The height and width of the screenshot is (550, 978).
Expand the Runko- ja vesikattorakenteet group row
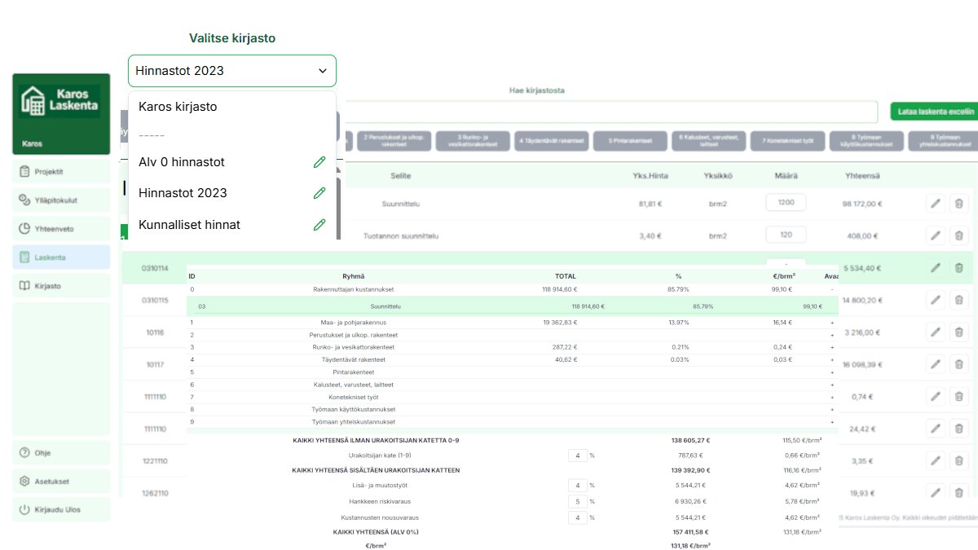pos(832,347)
